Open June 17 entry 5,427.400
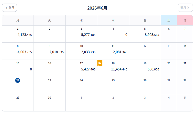This screenshot has width=194, height=113. 81,68
